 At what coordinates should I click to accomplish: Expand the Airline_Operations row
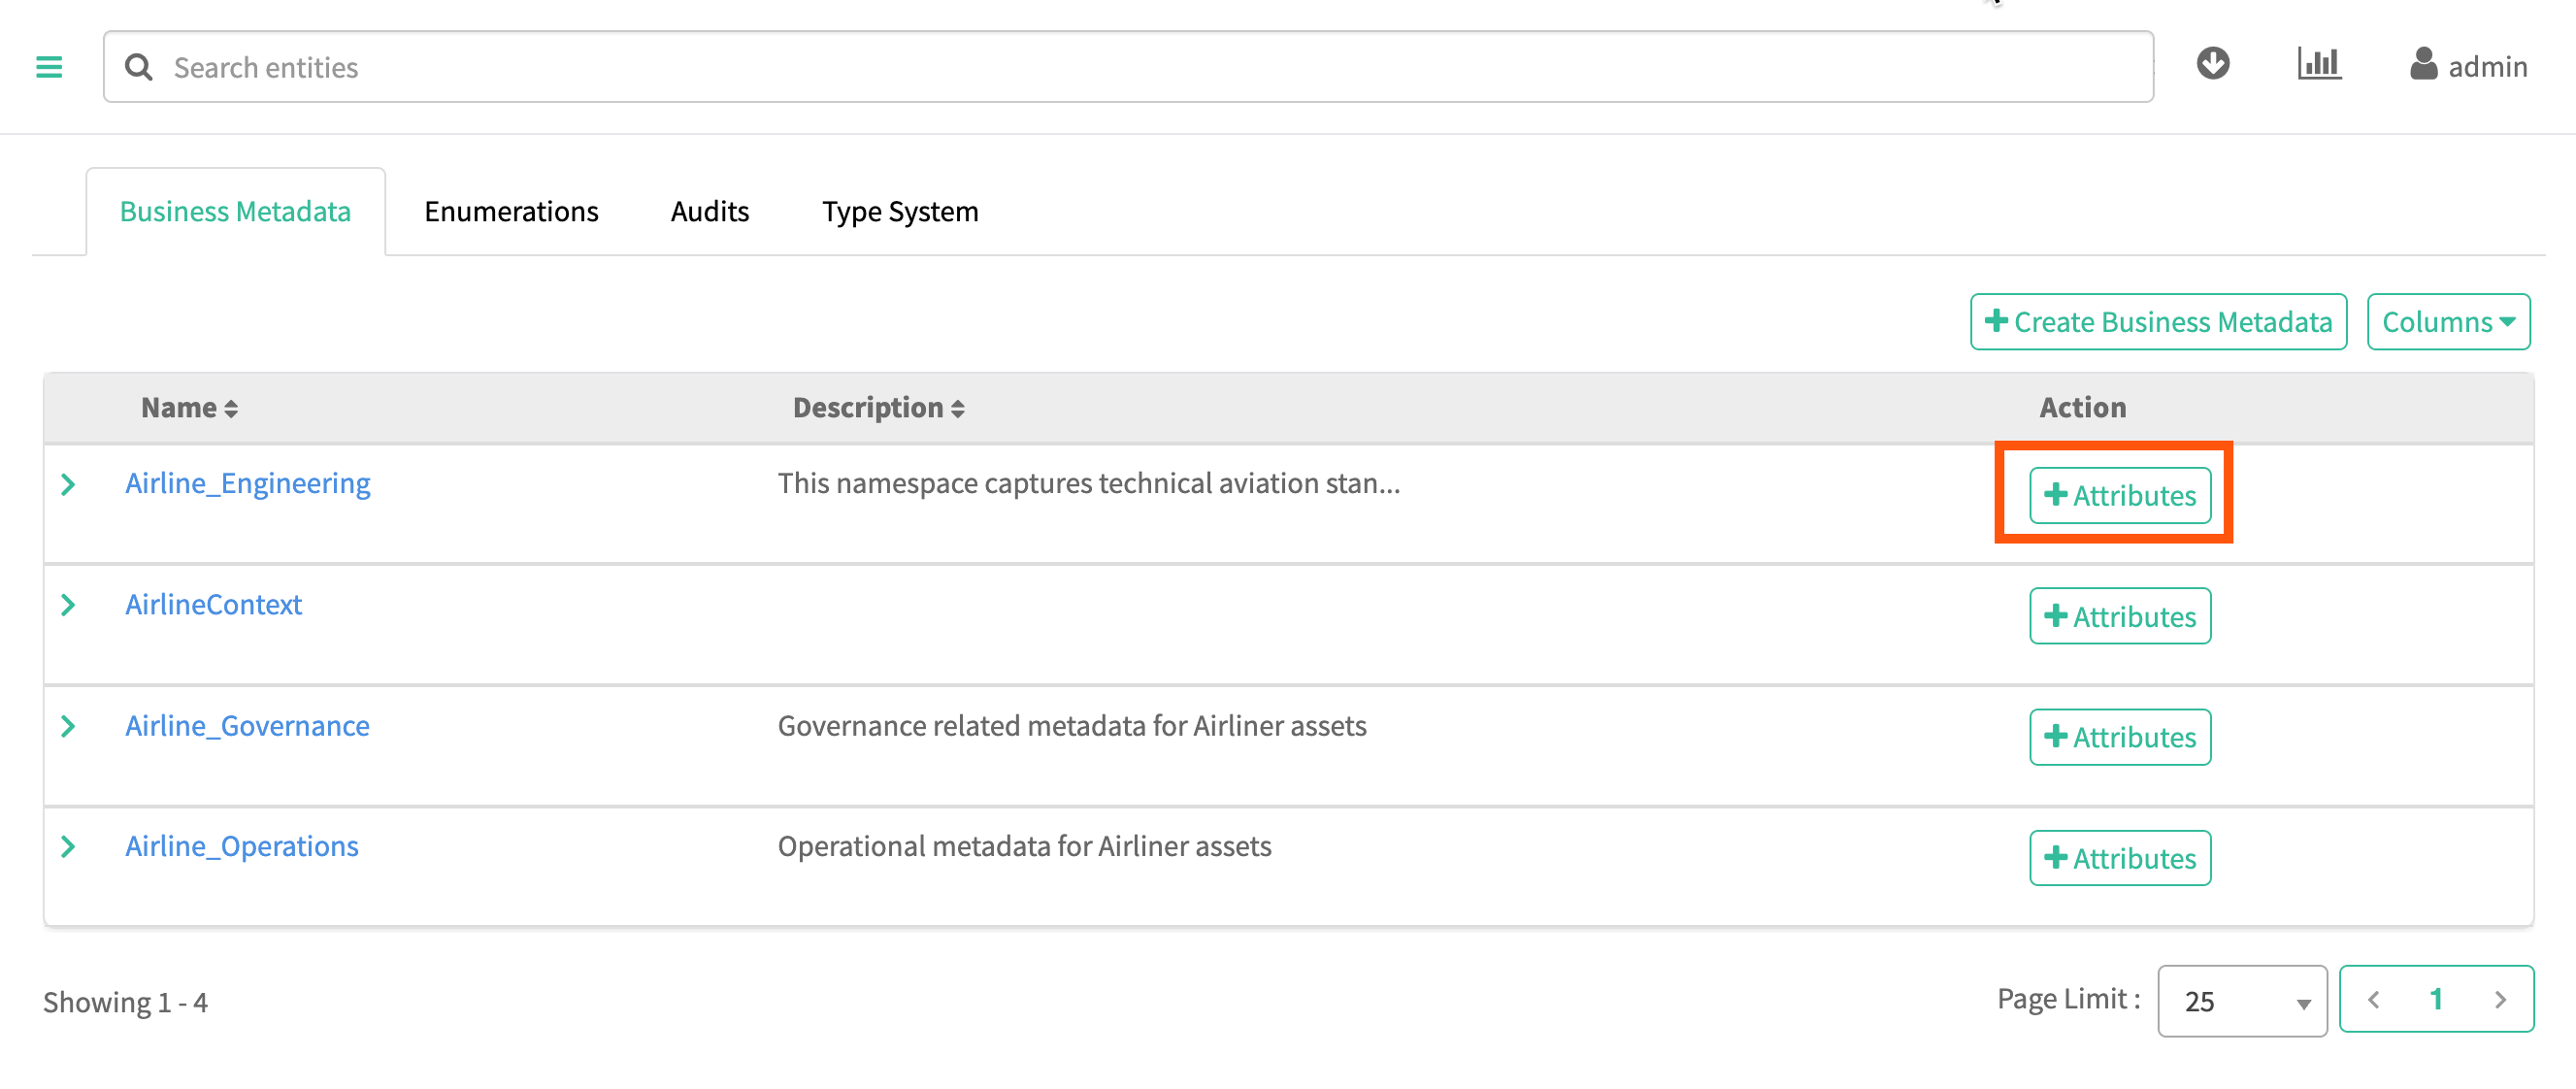(x=68, y=847)
